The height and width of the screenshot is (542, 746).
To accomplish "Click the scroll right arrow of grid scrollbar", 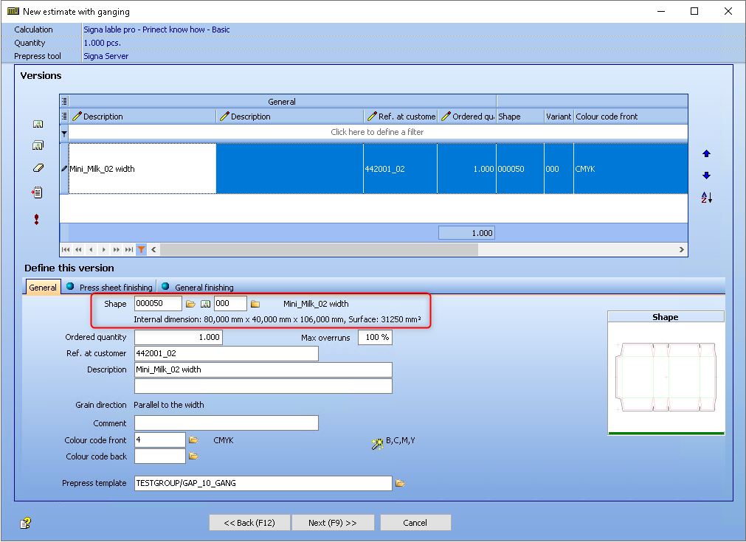I will (681, 249).
